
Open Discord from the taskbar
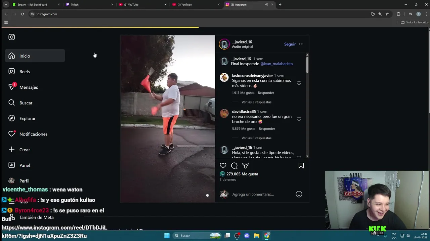247,236
